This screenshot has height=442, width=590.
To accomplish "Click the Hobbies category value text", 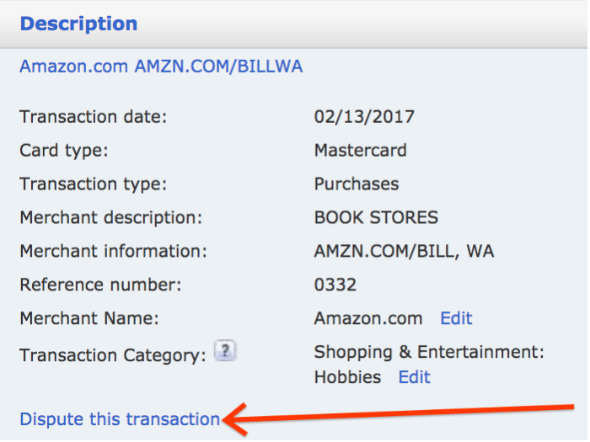I will pyautogui.click(x=347, y=377).
